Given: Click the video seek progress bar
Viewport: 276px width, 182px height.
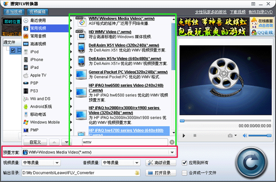Looking at the screenshot, I should 226,121.
